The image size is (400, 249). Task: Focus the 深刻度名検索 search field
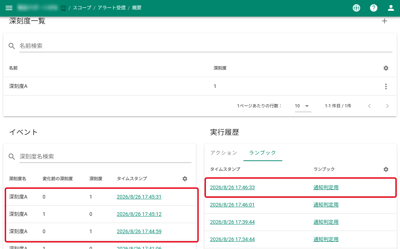pos(105,156)
